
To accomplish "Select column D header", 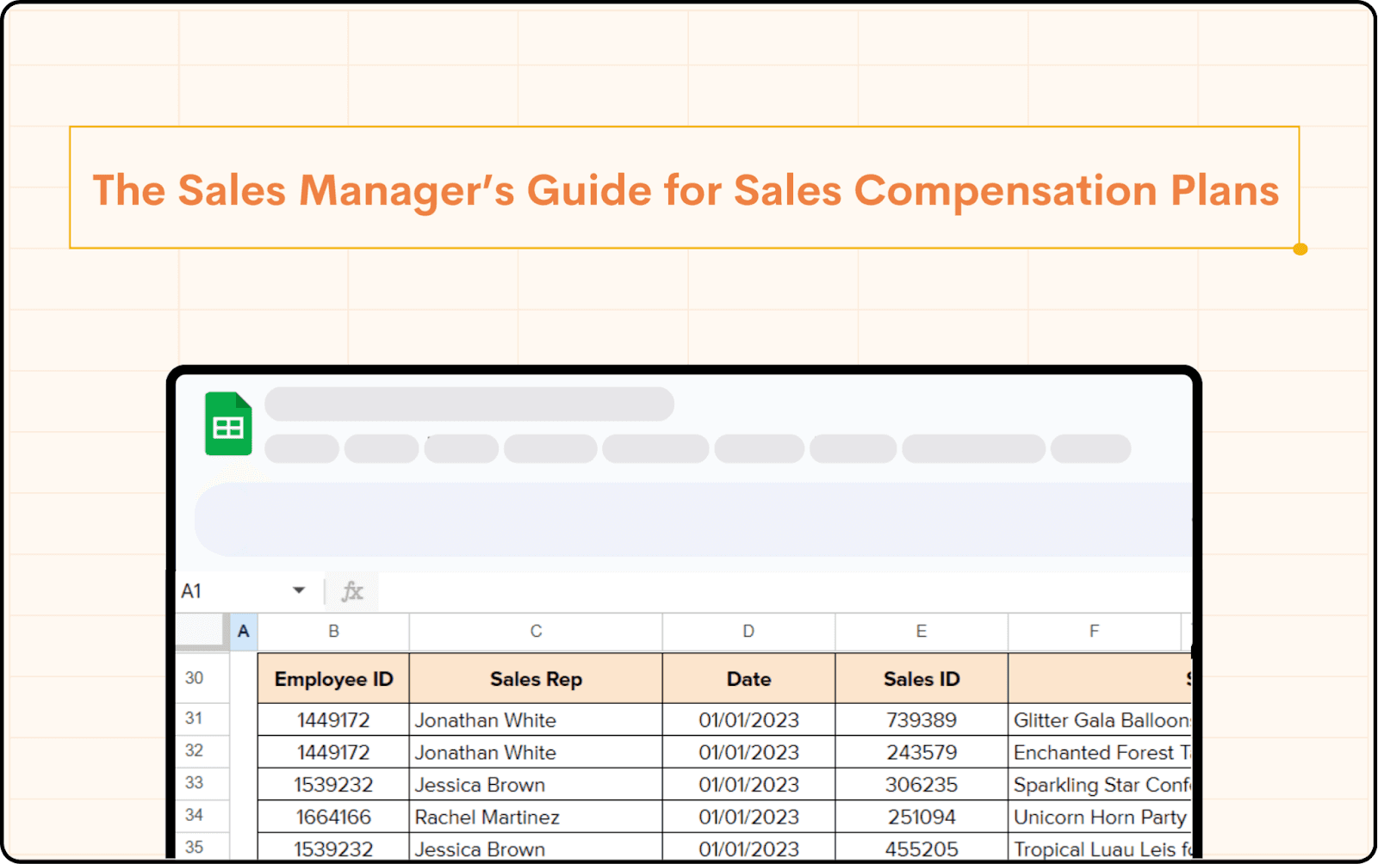I will point(748,632).
